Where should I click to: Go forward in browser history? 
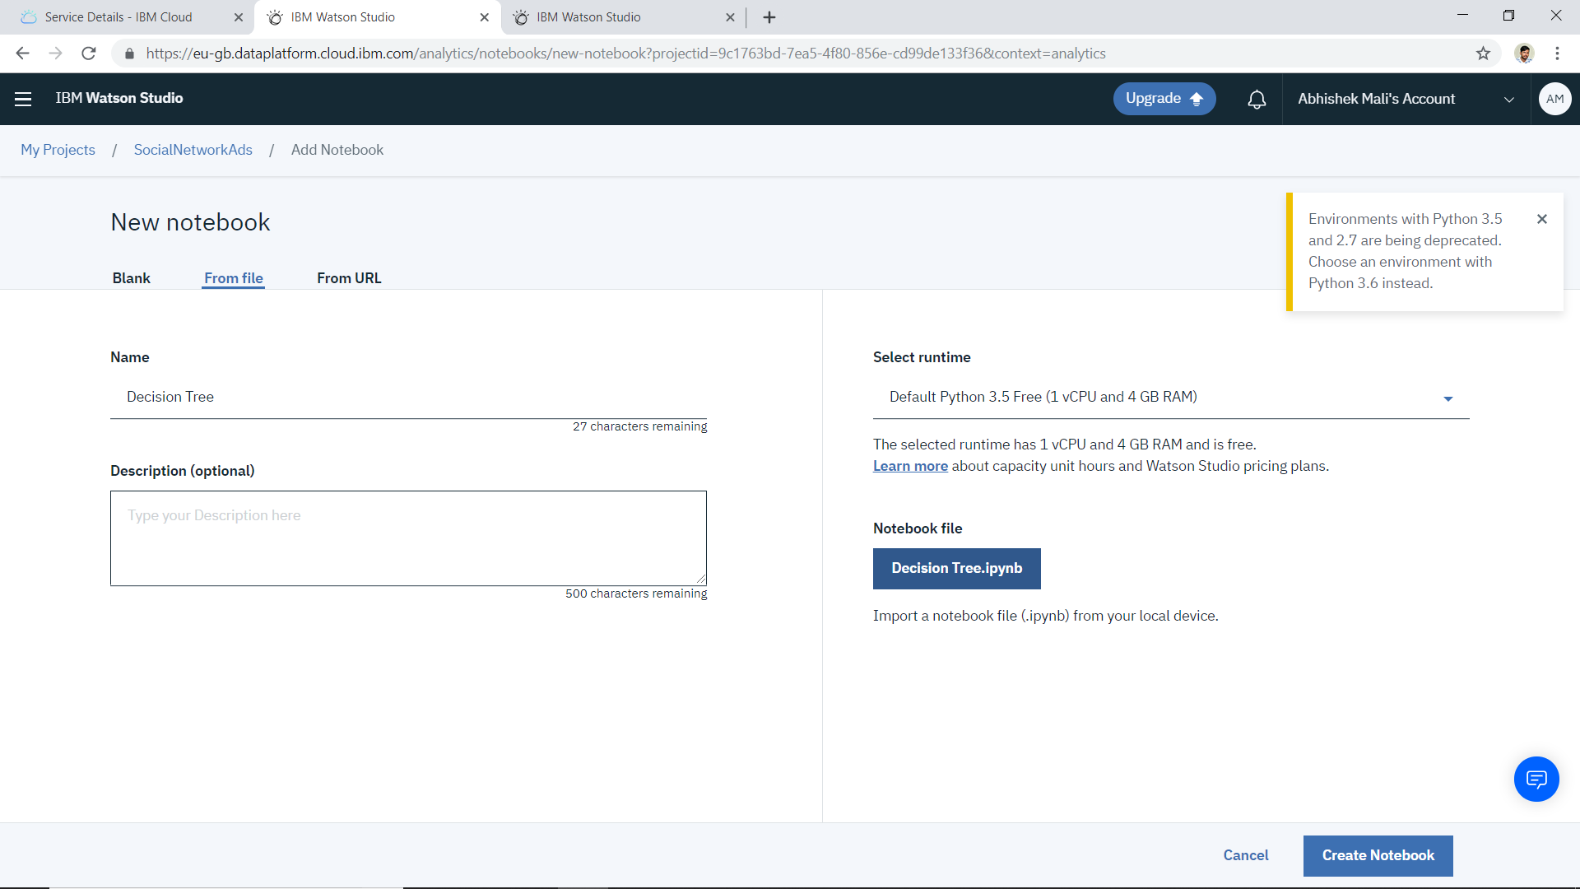coord(55,54)
